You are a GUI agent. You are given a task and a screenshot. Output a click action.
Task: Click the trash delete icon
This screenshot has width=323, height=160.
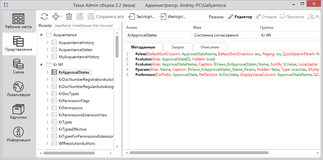(69, 16)
